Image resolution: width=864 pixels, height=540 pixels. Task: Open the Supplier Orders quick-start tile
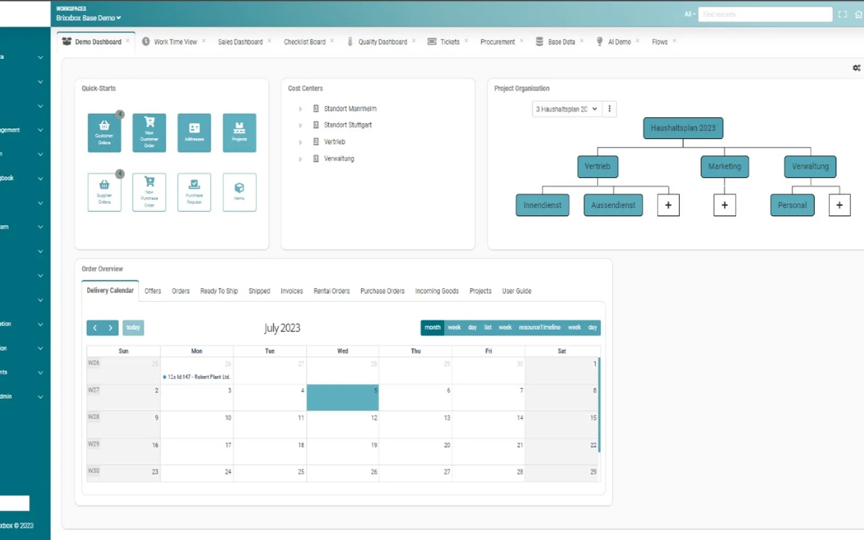click(x=104, y=192)
